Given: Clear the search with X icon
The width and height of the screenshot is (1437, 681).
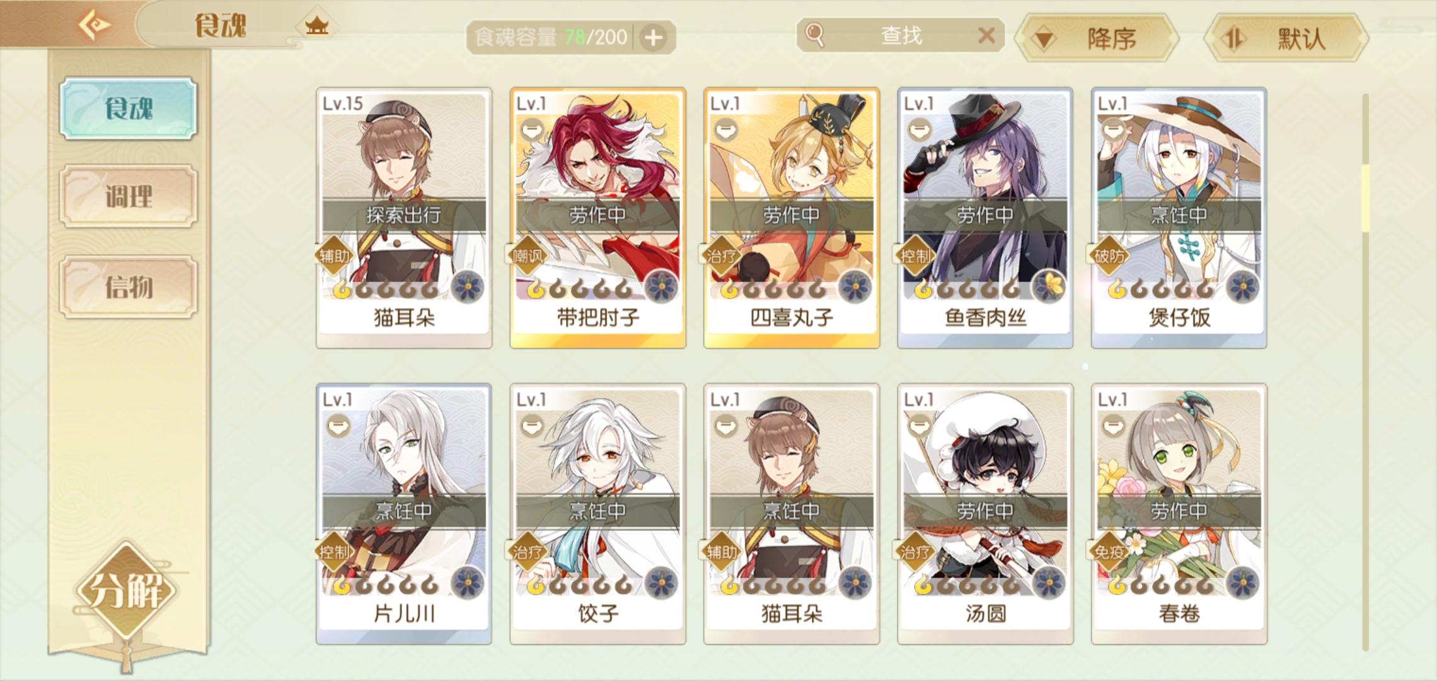Looking at the screenshot, I should pyautogui.click(x=987, y=35).
